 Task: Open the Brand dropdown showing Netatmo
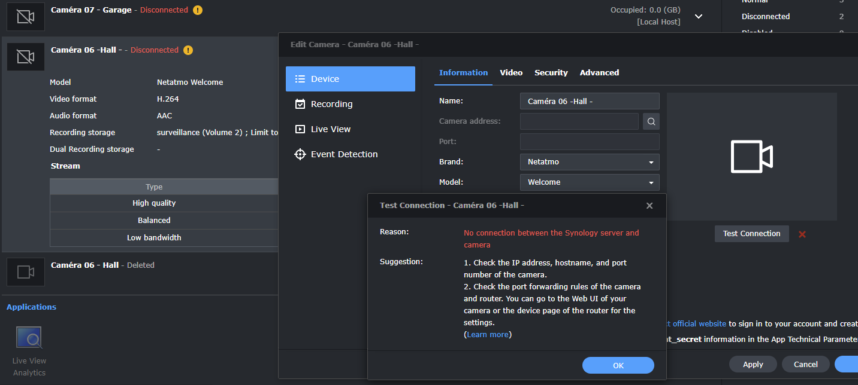[590, 162]
